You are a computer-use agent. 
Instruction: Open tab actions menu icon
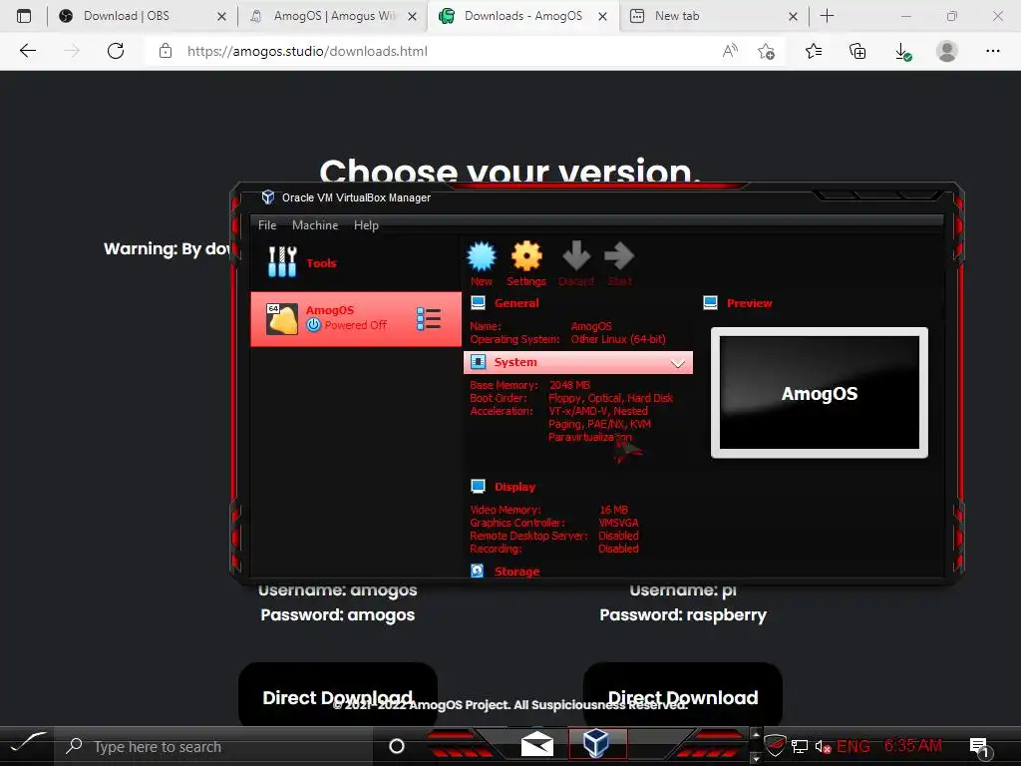pos(24,16)
